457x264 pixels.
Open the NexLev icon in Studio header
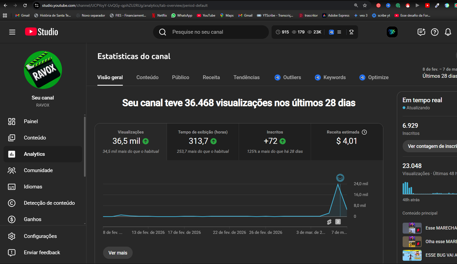[x=392, y=32]
